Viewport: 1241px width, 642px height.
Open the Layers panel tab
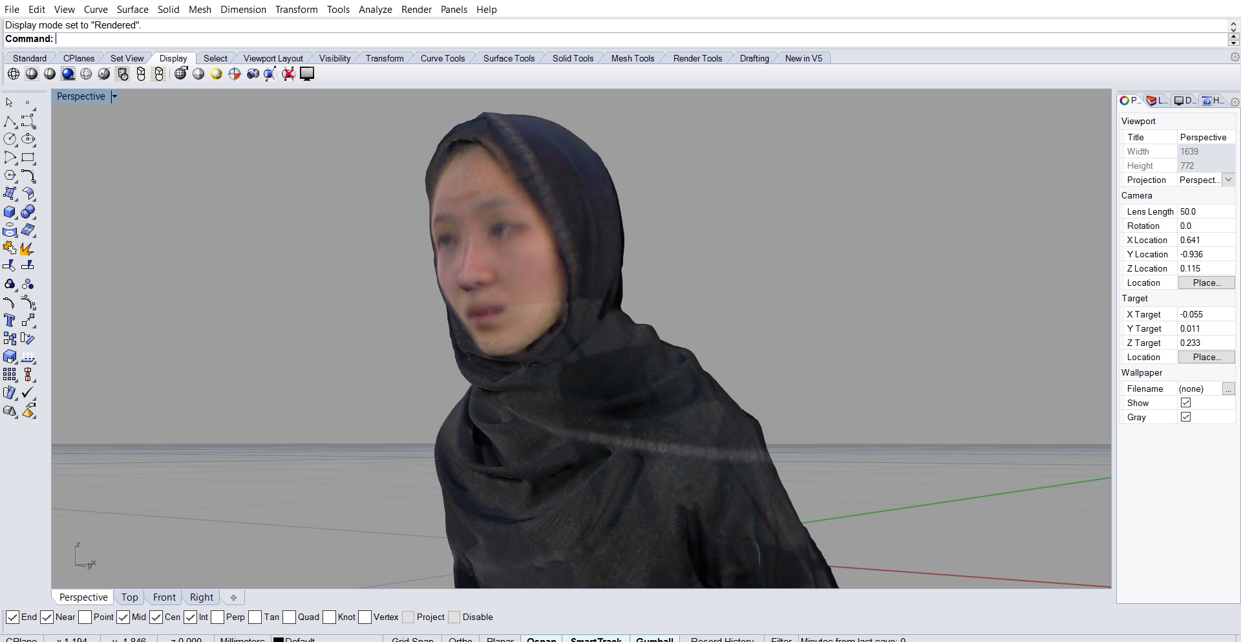coord(1157,101)
